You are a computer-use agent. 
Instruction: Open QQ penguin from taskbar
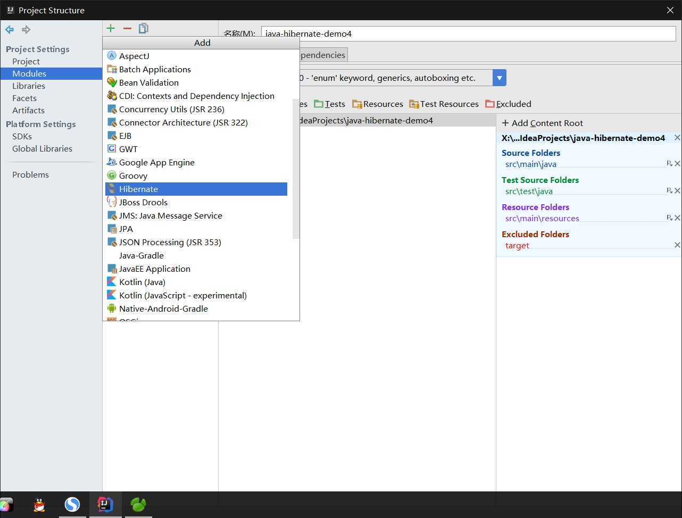(x=39, y=505)
